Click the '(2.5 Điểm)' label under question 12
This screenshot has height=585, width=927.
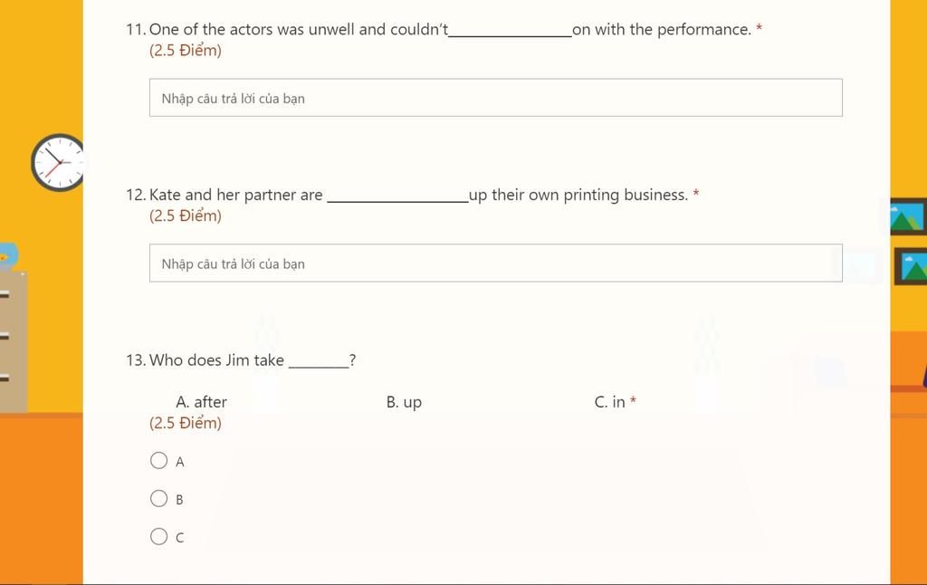pos(185,216)
